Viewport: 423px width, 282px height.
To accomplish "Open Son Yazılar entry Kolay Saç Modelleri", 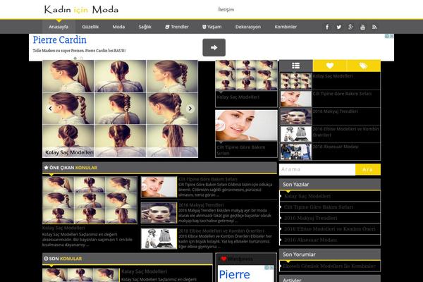I will coord(307,196).
